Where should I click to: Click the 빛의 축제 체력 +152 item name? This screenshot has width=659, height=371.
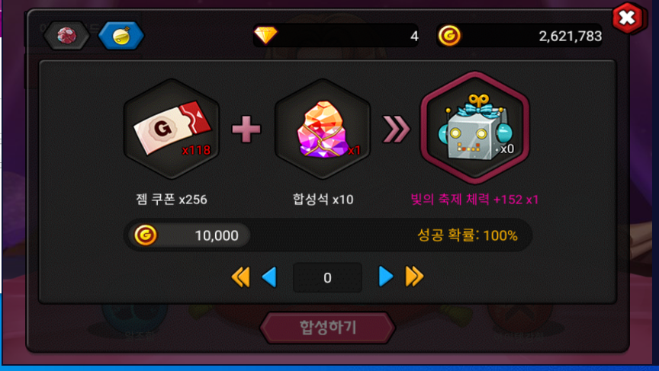click(x=474, y=200)
